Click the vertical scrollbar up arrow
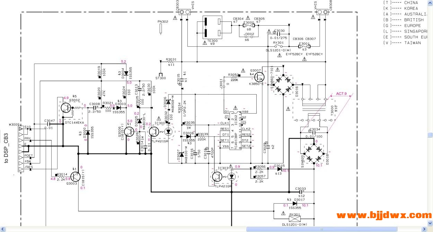 [x=430, y=2]
